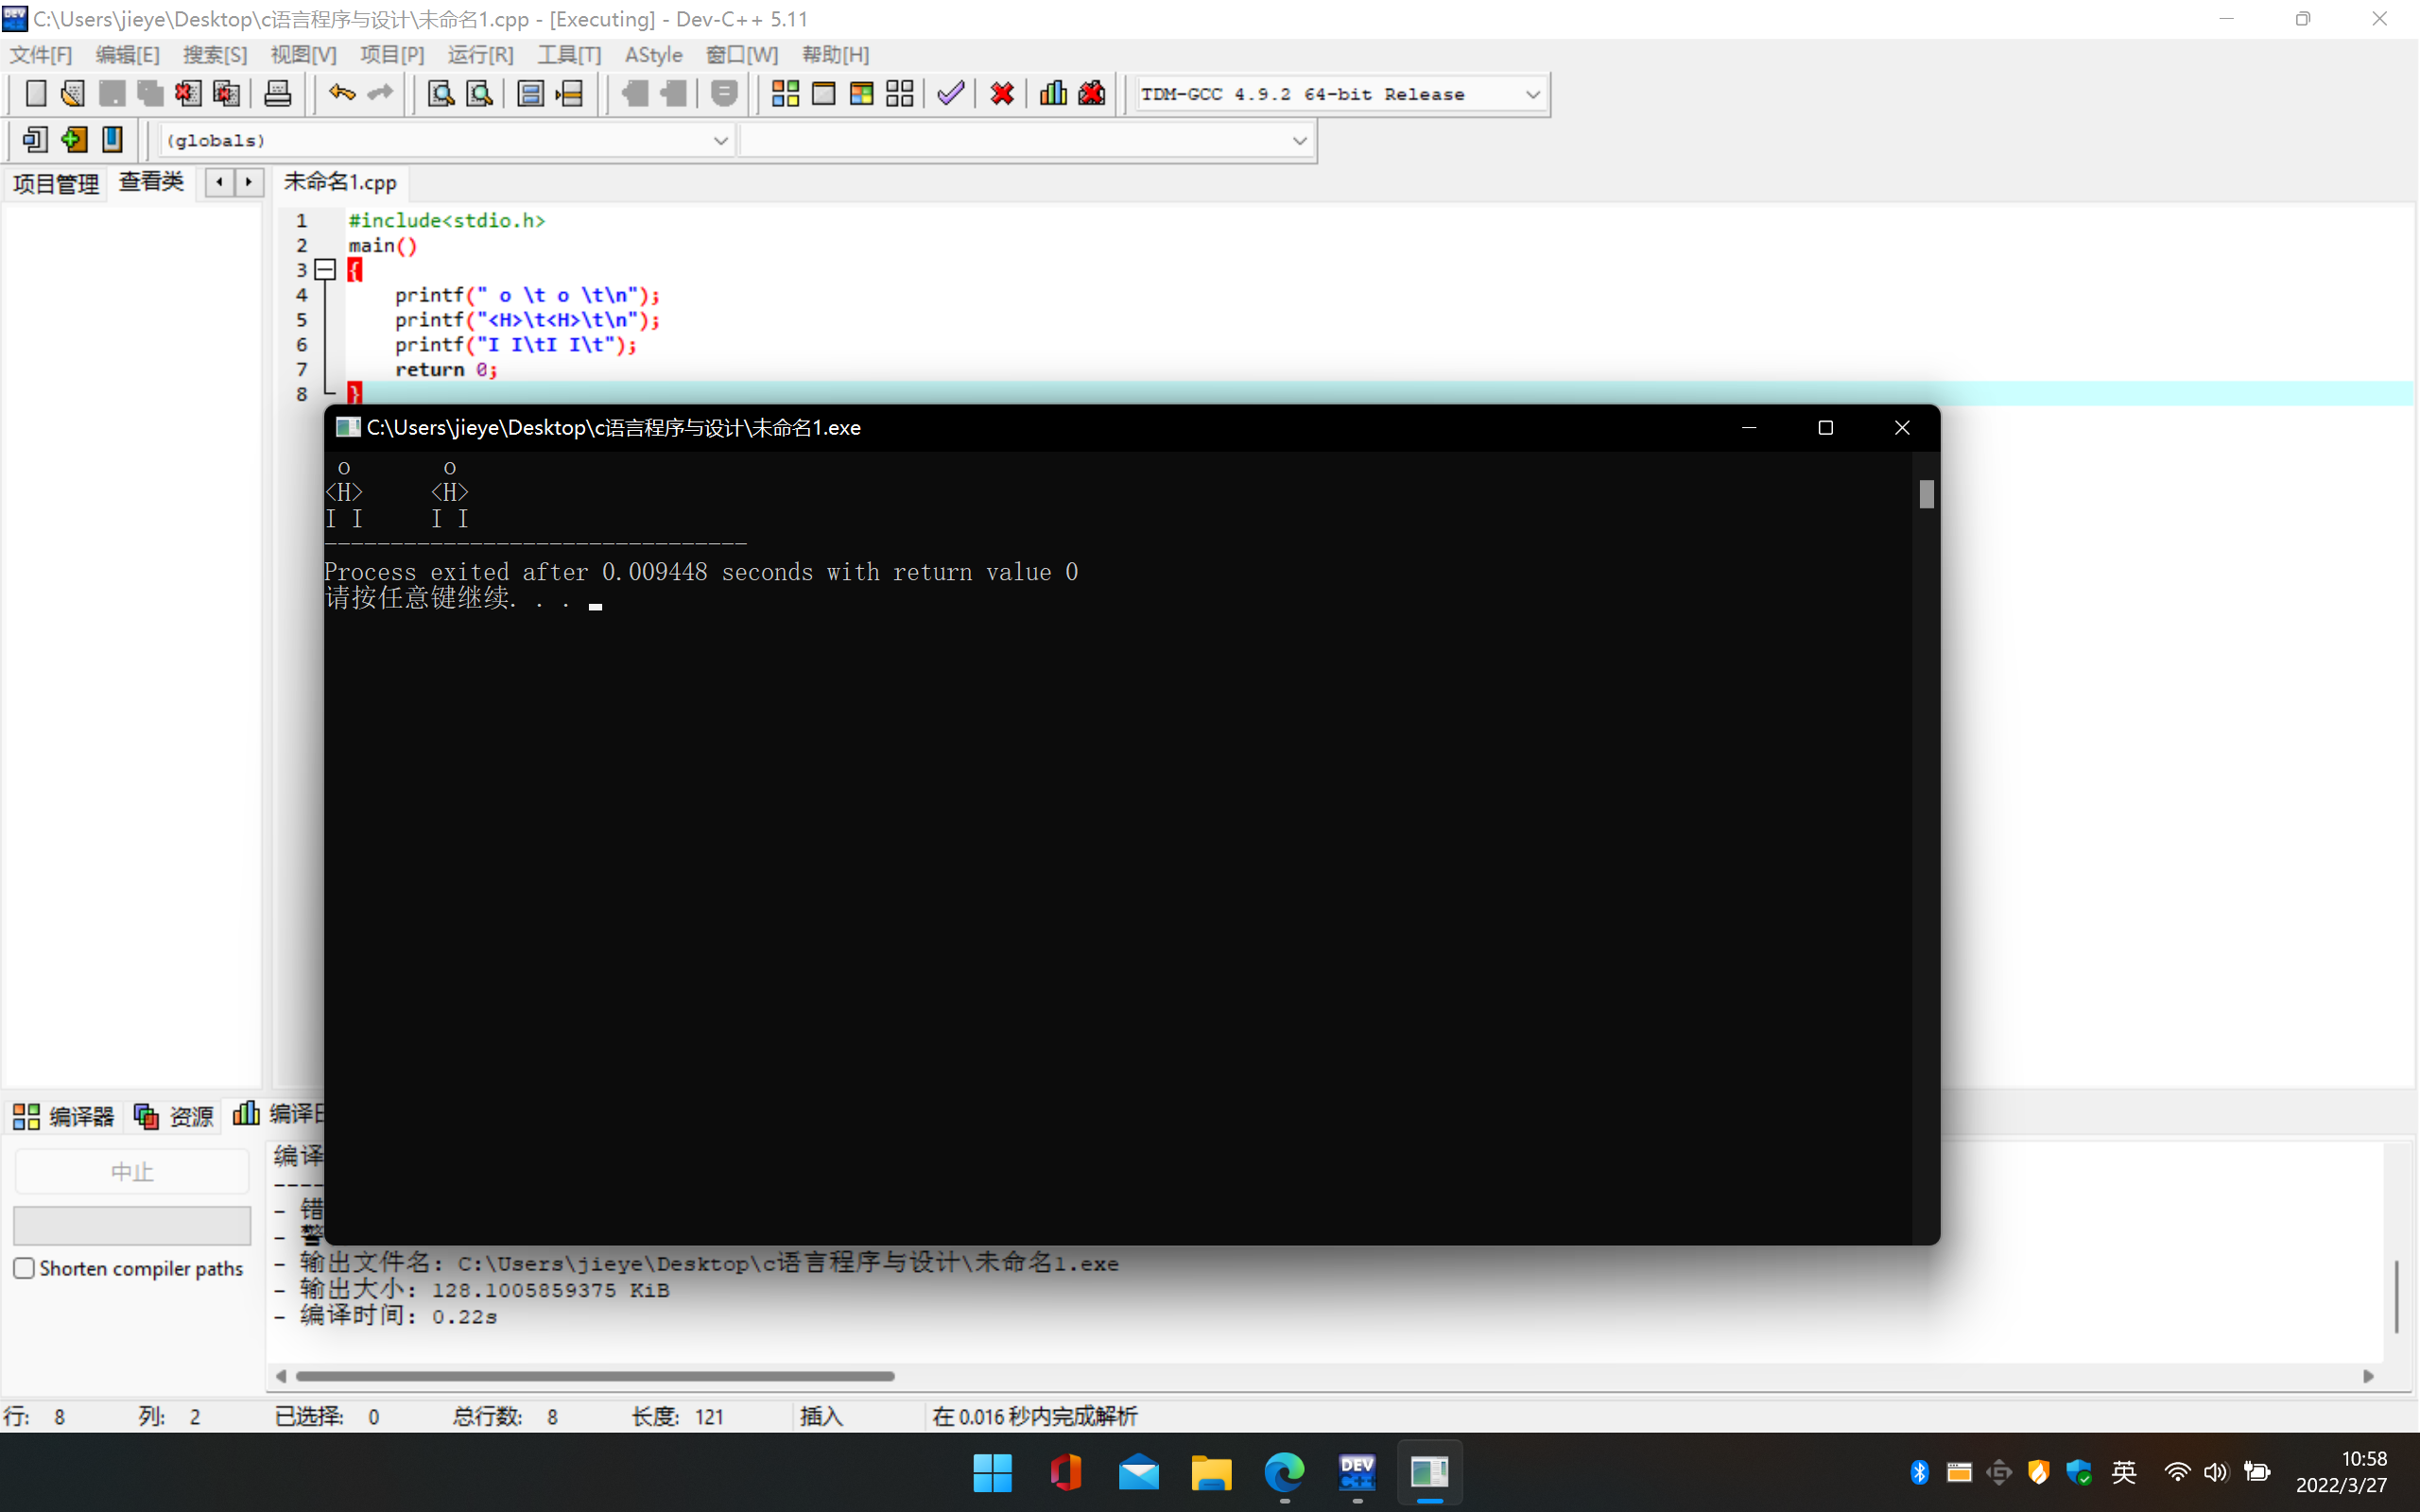The image size is (2420, 1512).
Task: Click the compile log horizontal scrollbar
Action: (595, 1376)
